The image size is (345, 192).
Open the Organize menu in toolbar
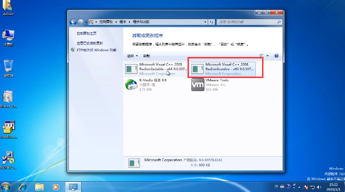coord(133,56)
